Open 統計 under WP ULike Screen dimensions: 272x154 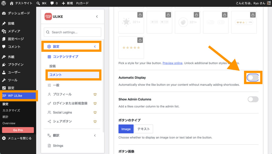point(5,117)
